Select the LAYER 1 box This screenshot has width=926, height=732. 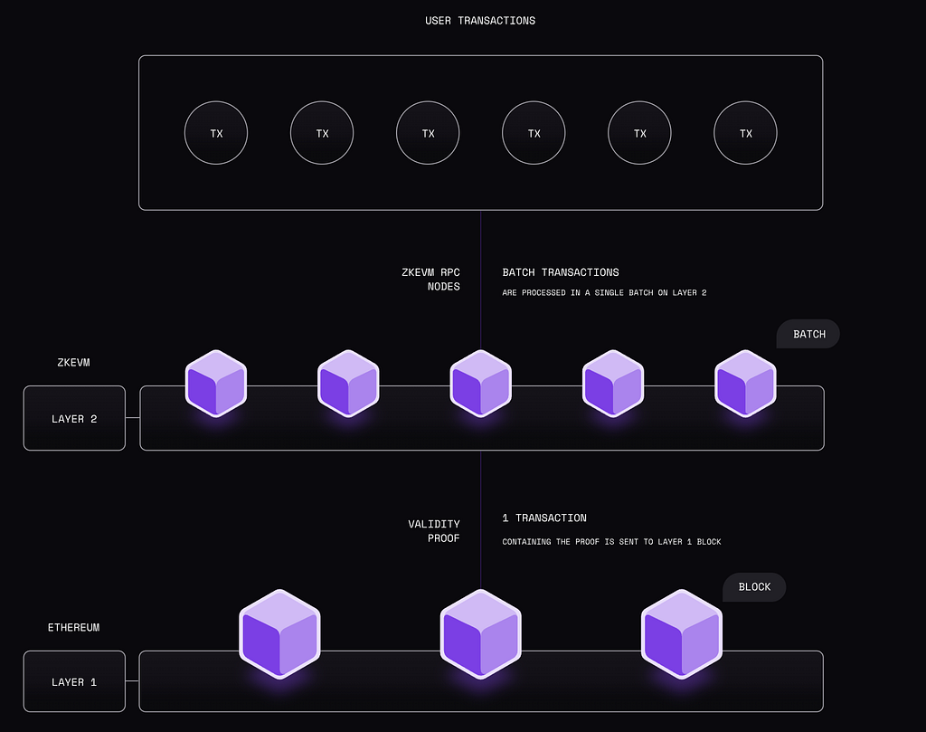point(74,681)
